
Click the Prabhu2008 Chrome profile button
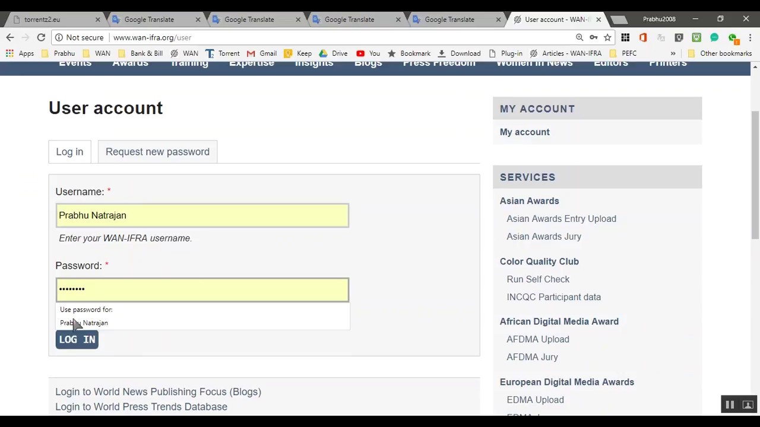[659, 19]
